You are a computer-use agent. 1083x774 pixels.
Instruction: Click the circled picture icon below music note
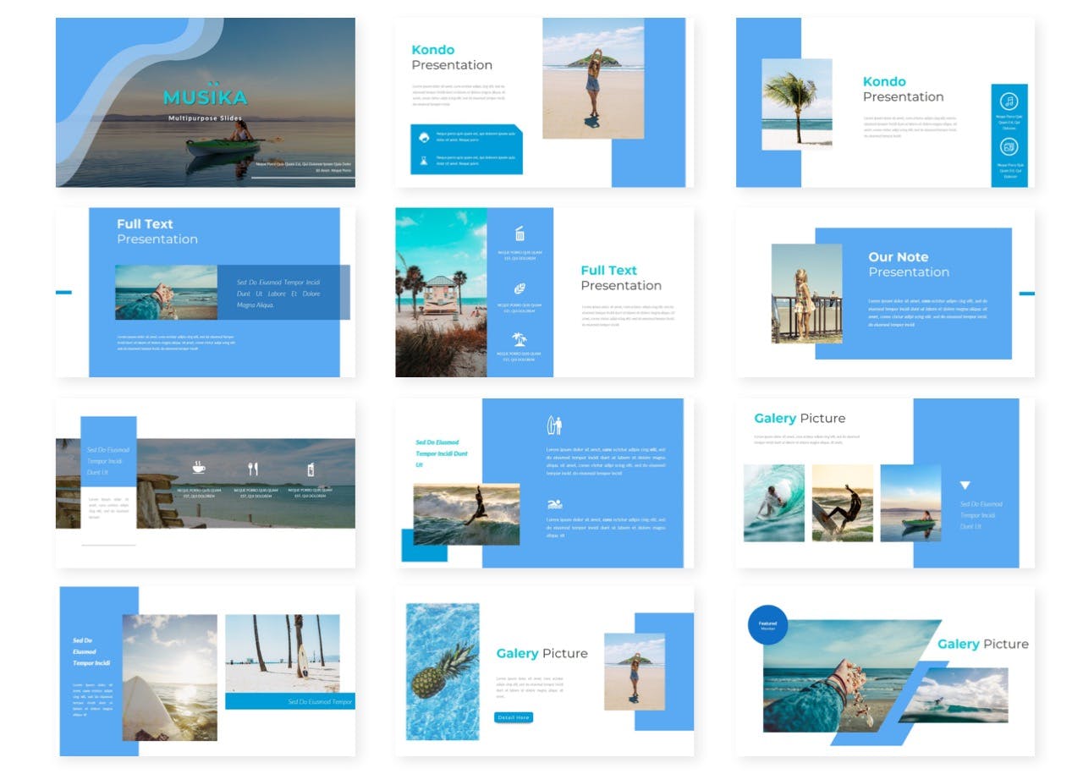(1009, 147)
